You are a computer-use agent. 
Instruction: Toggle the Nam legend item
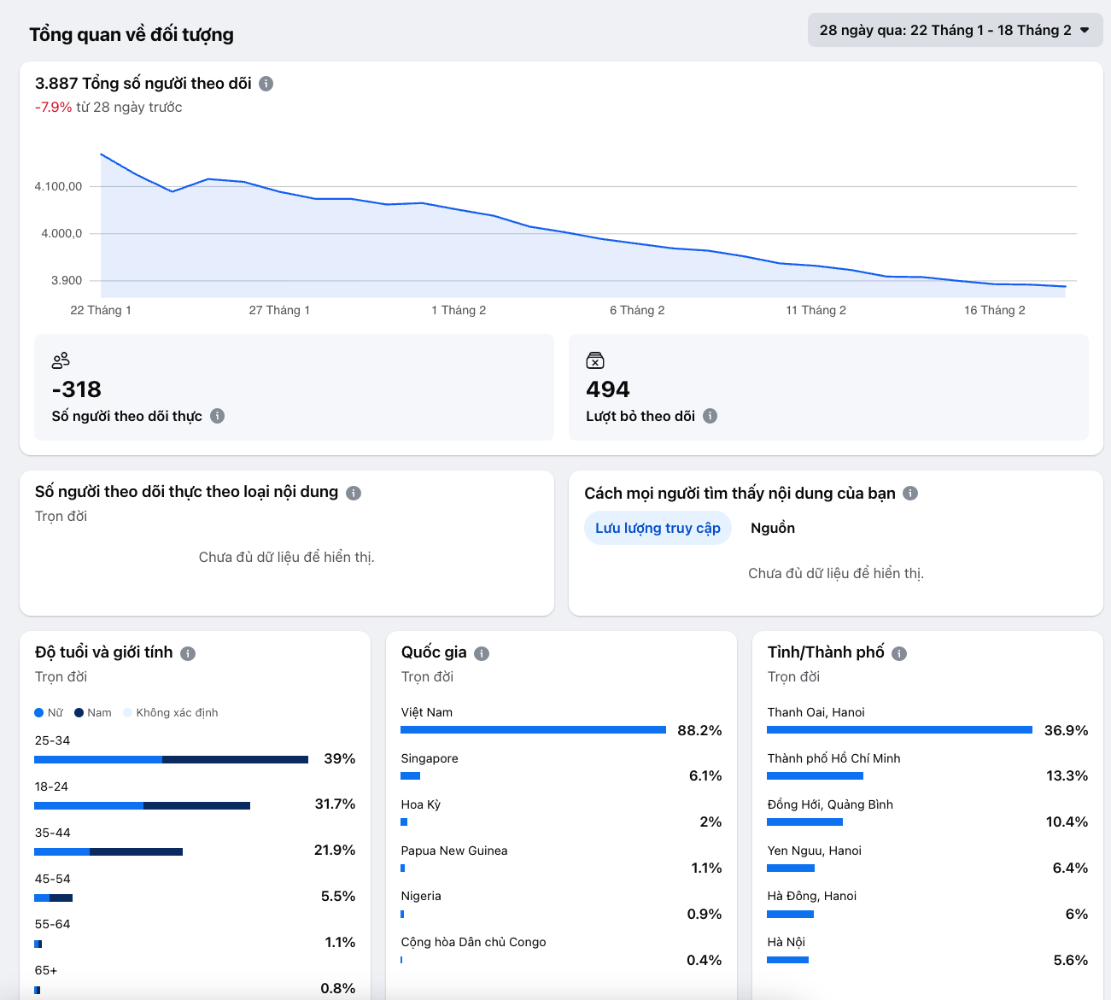93,713
